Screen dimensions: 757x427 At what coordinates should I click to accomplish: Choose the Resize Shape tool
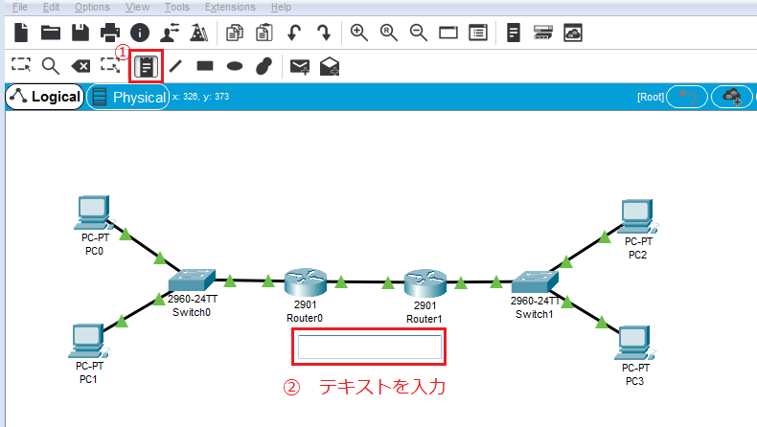(x=110, y=66)
